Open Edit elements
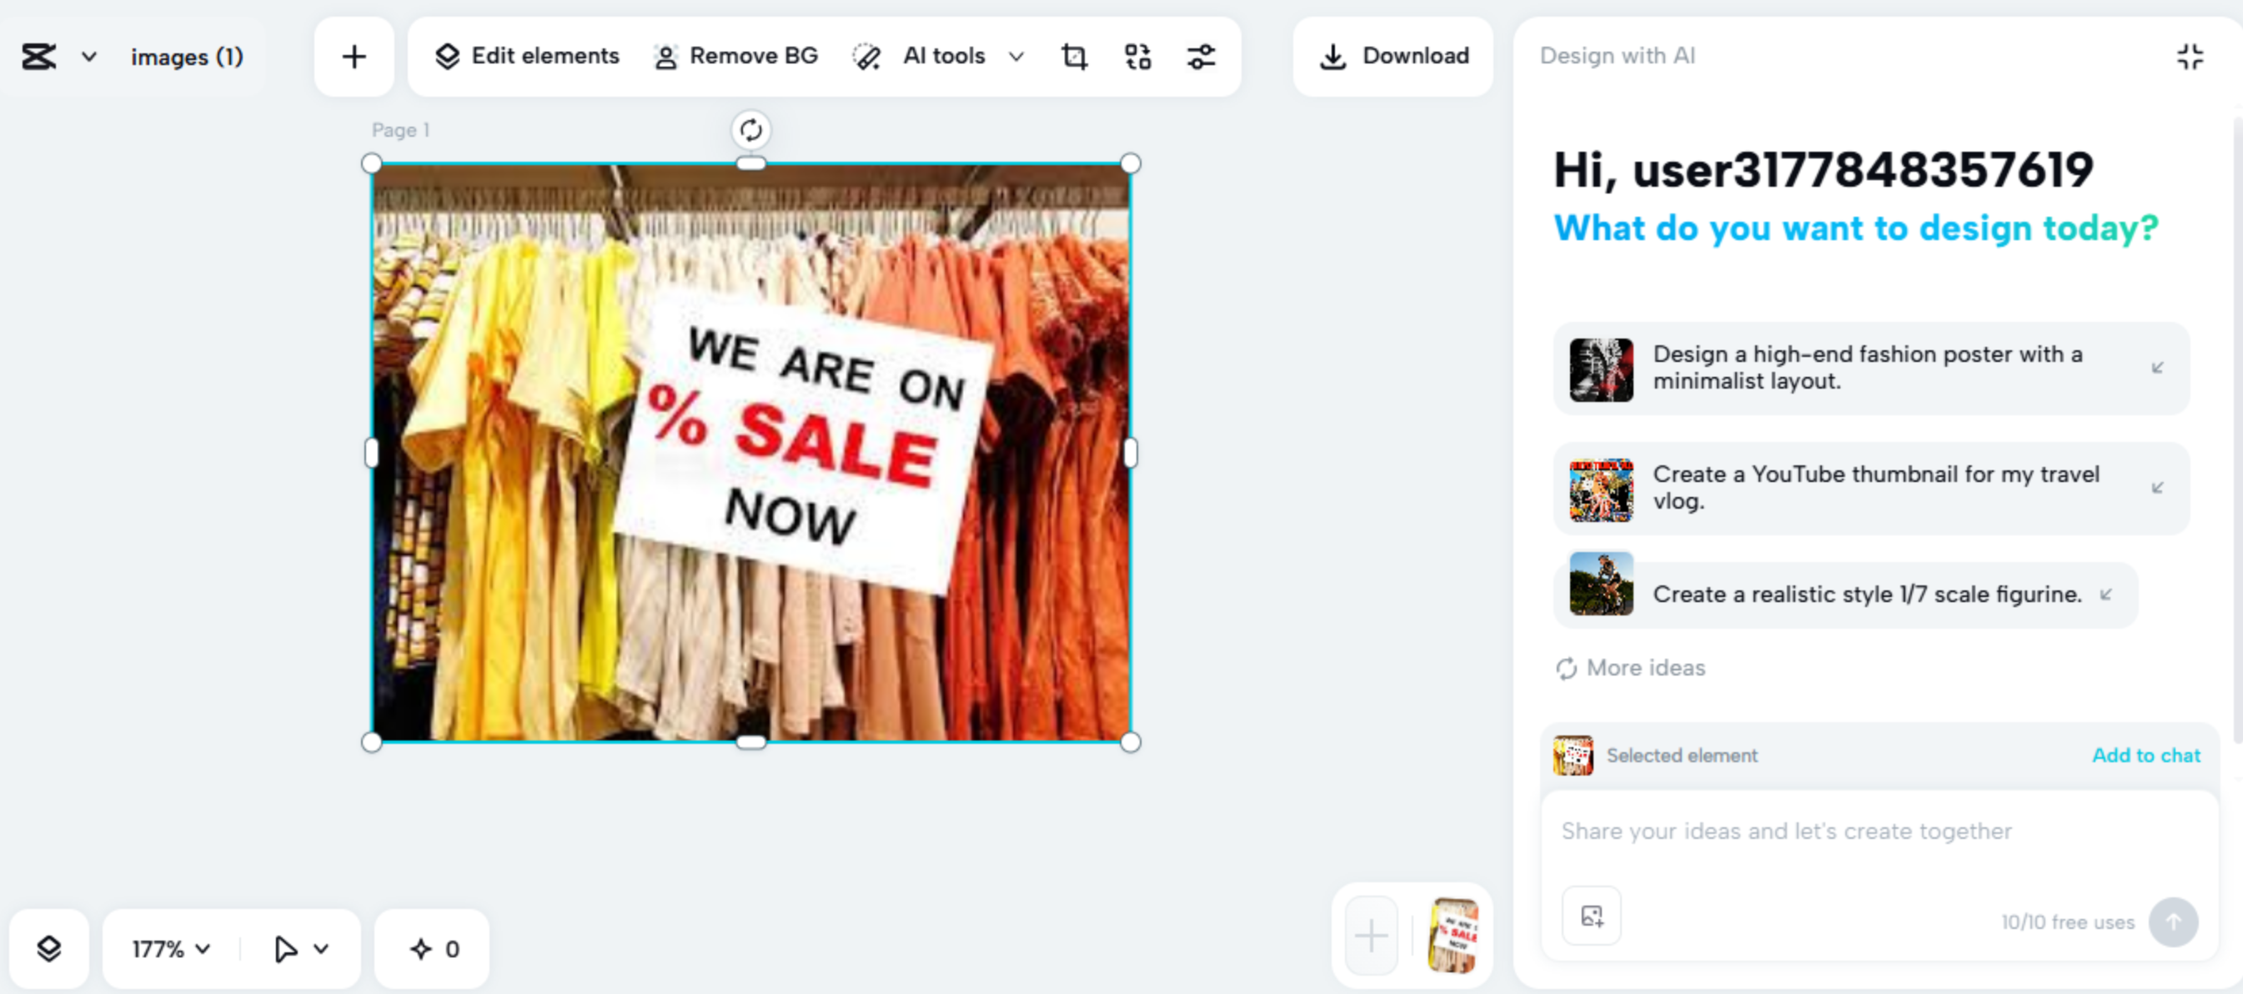Screen dimensions: 2243x994 [527, 57]
